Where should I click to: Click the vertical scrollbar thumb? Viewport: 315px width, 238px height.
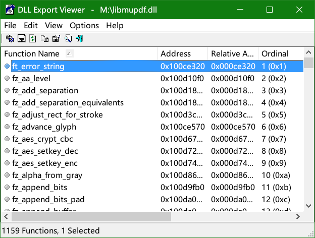point(308,63)
